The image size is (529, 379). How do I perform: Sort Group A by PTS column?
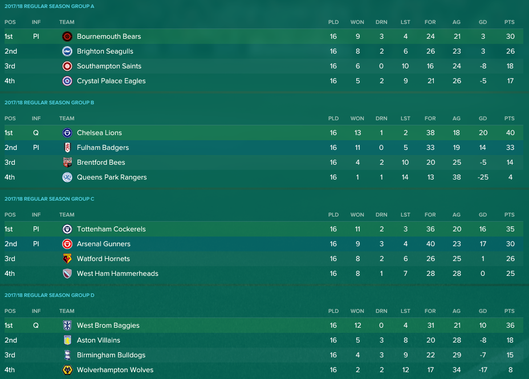(510, 22)
